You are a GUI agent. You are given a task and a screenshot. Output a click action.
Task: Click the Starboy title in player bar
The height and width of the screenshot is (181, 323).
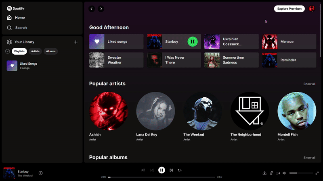click(23, 172)
